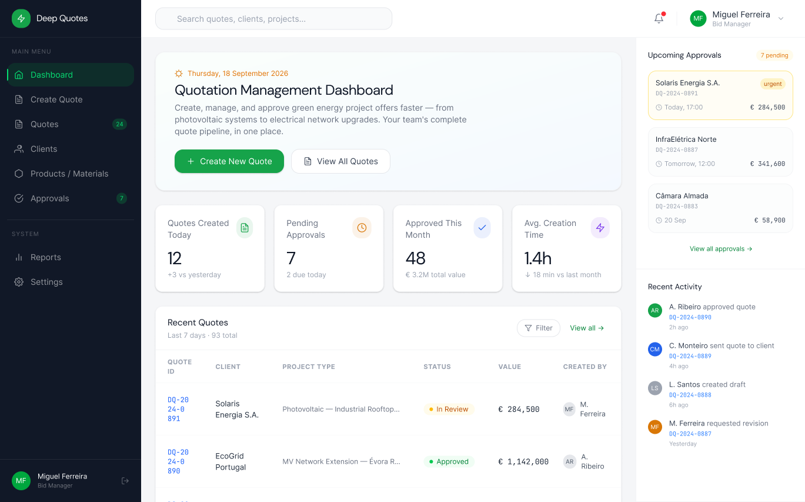Click the Deep Quotes lightning logo
This screenshot has height=502, width=805.
pyautogui.click(x=21, y=19)
